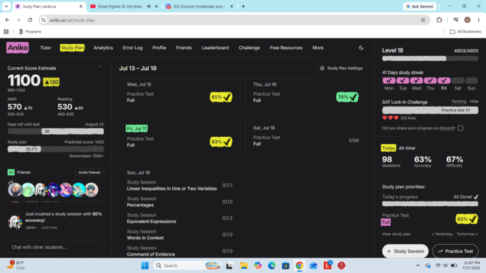Open the Analytics tab

(103, 48)
